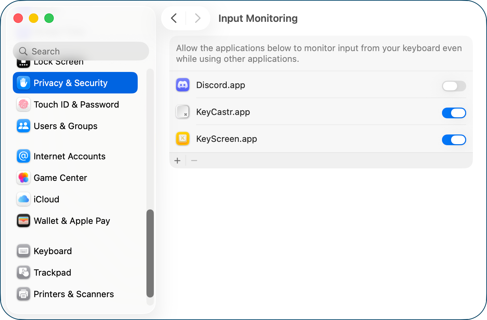Click the search magnifying glass icon
Viewport: 487px width, 320px height.
23,51
